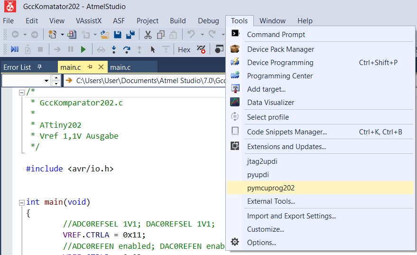The width and height of the screenshot is (417, 255).
Task: Click the green Start Without Debugging arrow
Action: pos(83,49)
